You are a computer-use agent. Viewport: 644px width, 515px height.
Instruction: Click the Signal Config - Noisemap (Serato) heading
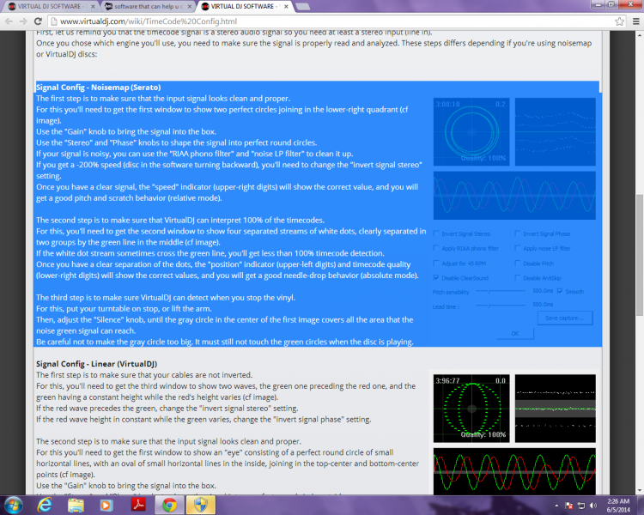click(x=98, y=87)
